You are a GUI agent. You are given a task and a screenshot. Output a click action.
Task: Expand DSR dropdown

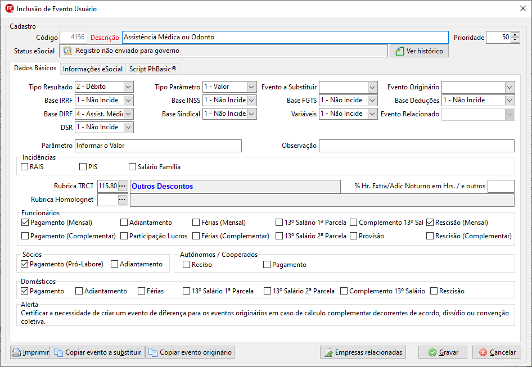[x=128, y=127]
